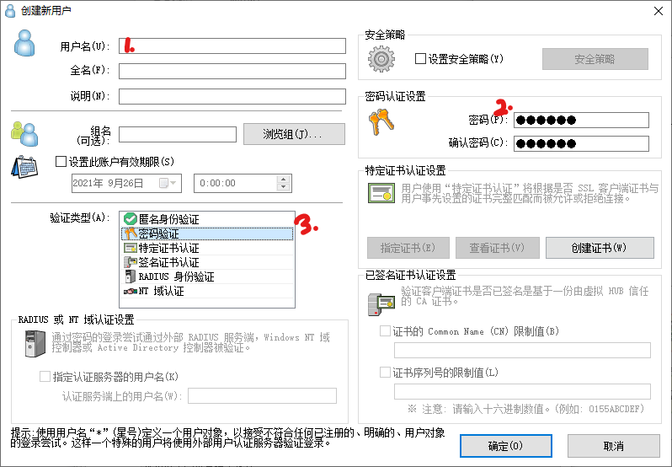Confirm with the 确定(O) button
Screen dimensions: 672x467
506,446
